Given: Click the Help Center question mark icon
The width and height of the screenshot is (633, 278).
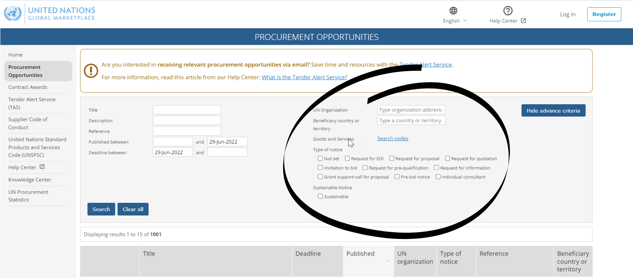Looking at the screenshot, I should (508, 11).
